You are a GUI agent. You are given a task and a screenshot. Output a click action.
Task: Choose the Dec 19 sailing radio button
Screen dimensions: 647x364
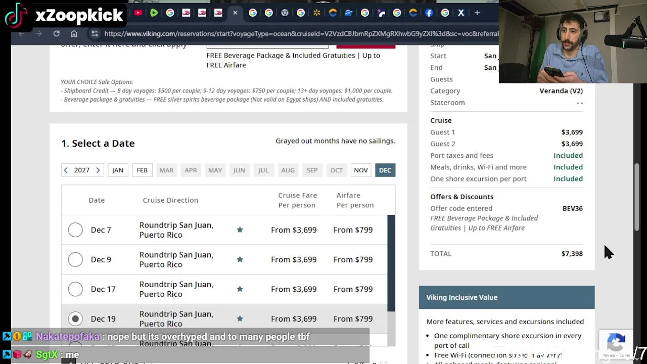75,318
